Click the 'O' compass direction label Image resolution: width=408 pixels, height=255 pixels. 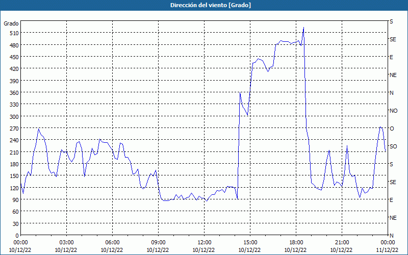[392, 129]
